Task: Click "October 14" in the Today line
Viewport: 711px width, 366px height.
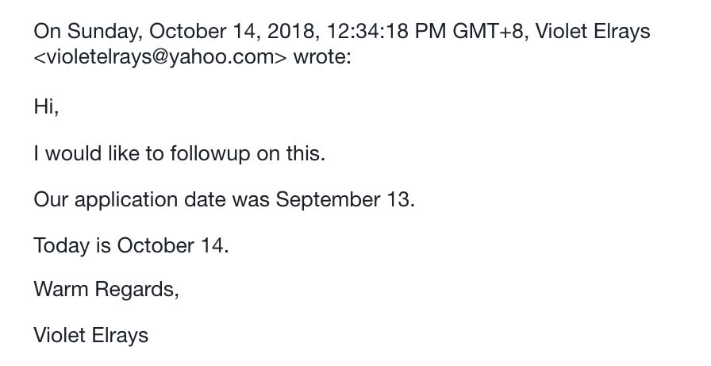Action: tap(171, 245)
